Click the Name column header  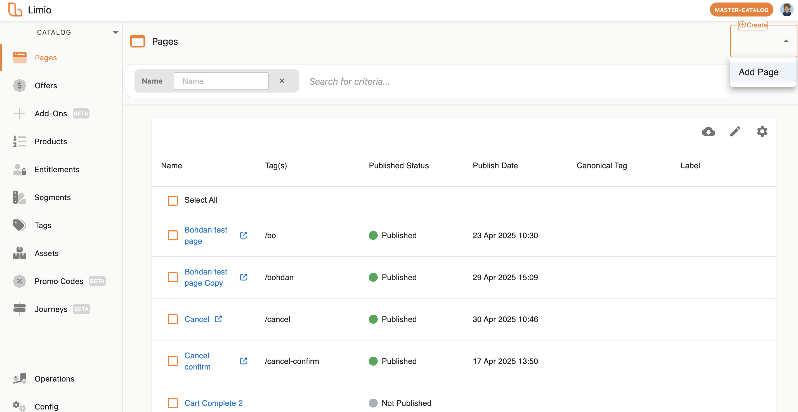tap(171, 165)
